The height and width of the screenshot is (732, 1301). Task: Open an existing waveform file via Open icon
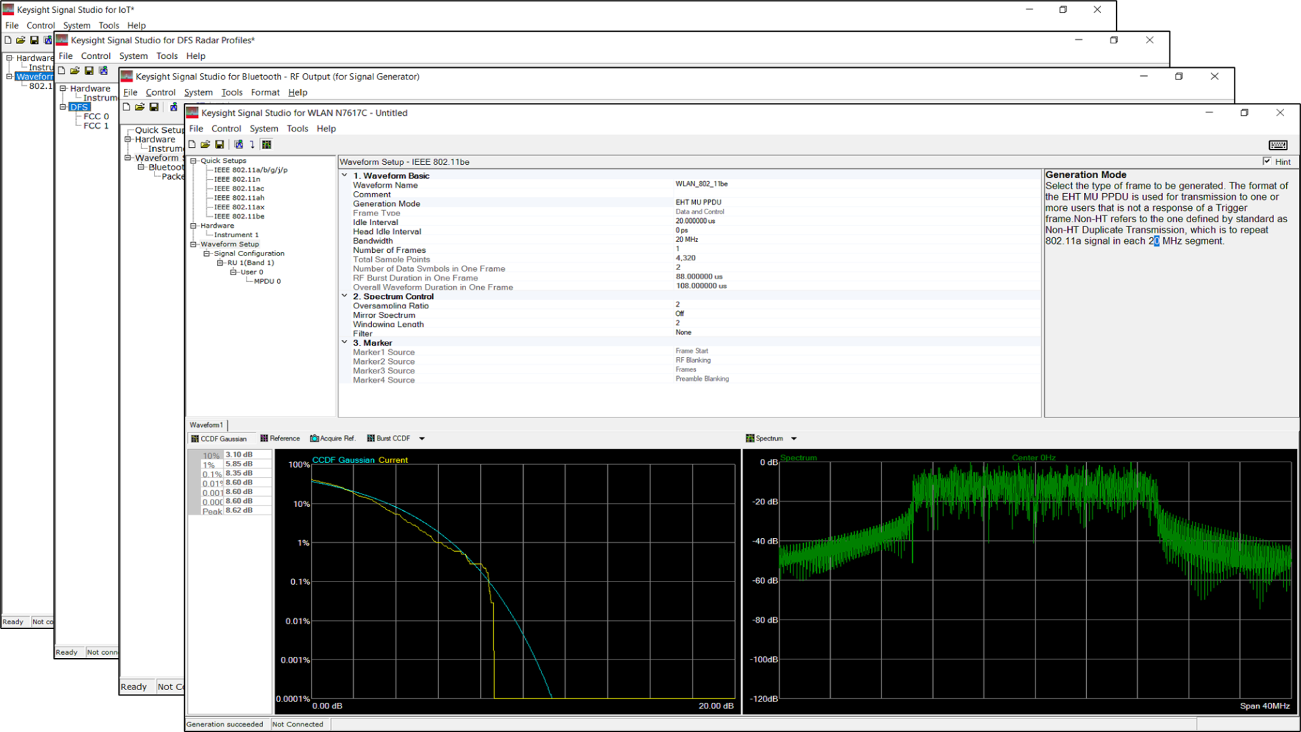pyautogui.click(x=205, y=144)
